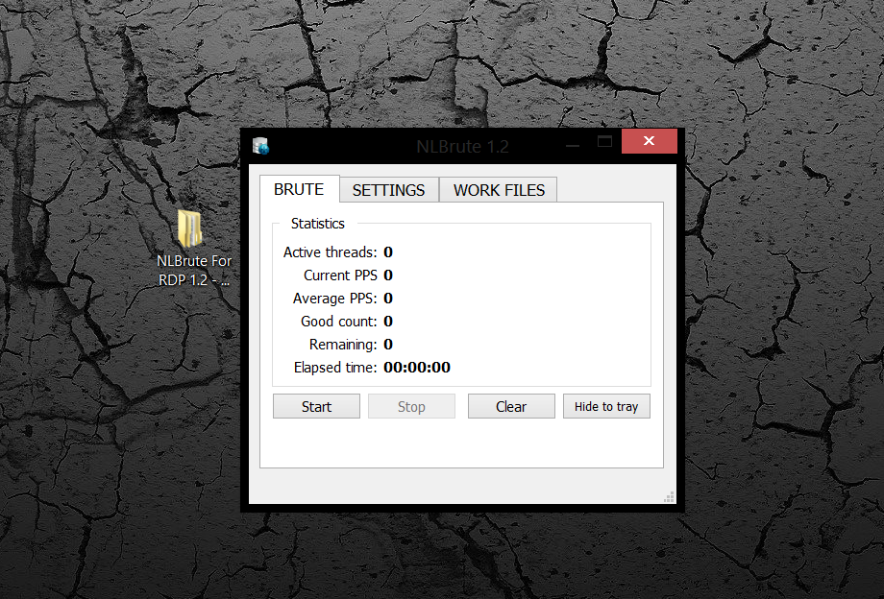The height and width of the screenshot is (599, 884).
Task: Select the Active threads label
Action: (330, 252)
